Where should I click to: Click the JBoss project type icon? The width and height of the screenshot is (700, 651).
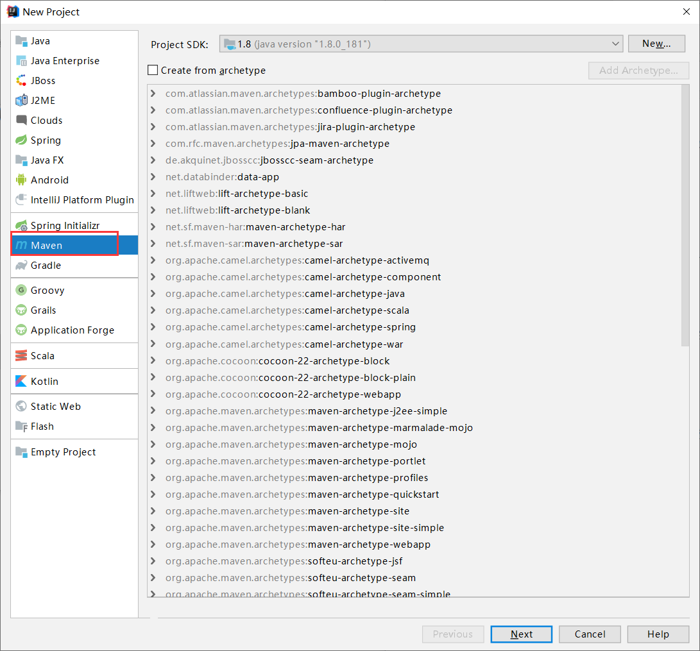click(x=22, y=80)
